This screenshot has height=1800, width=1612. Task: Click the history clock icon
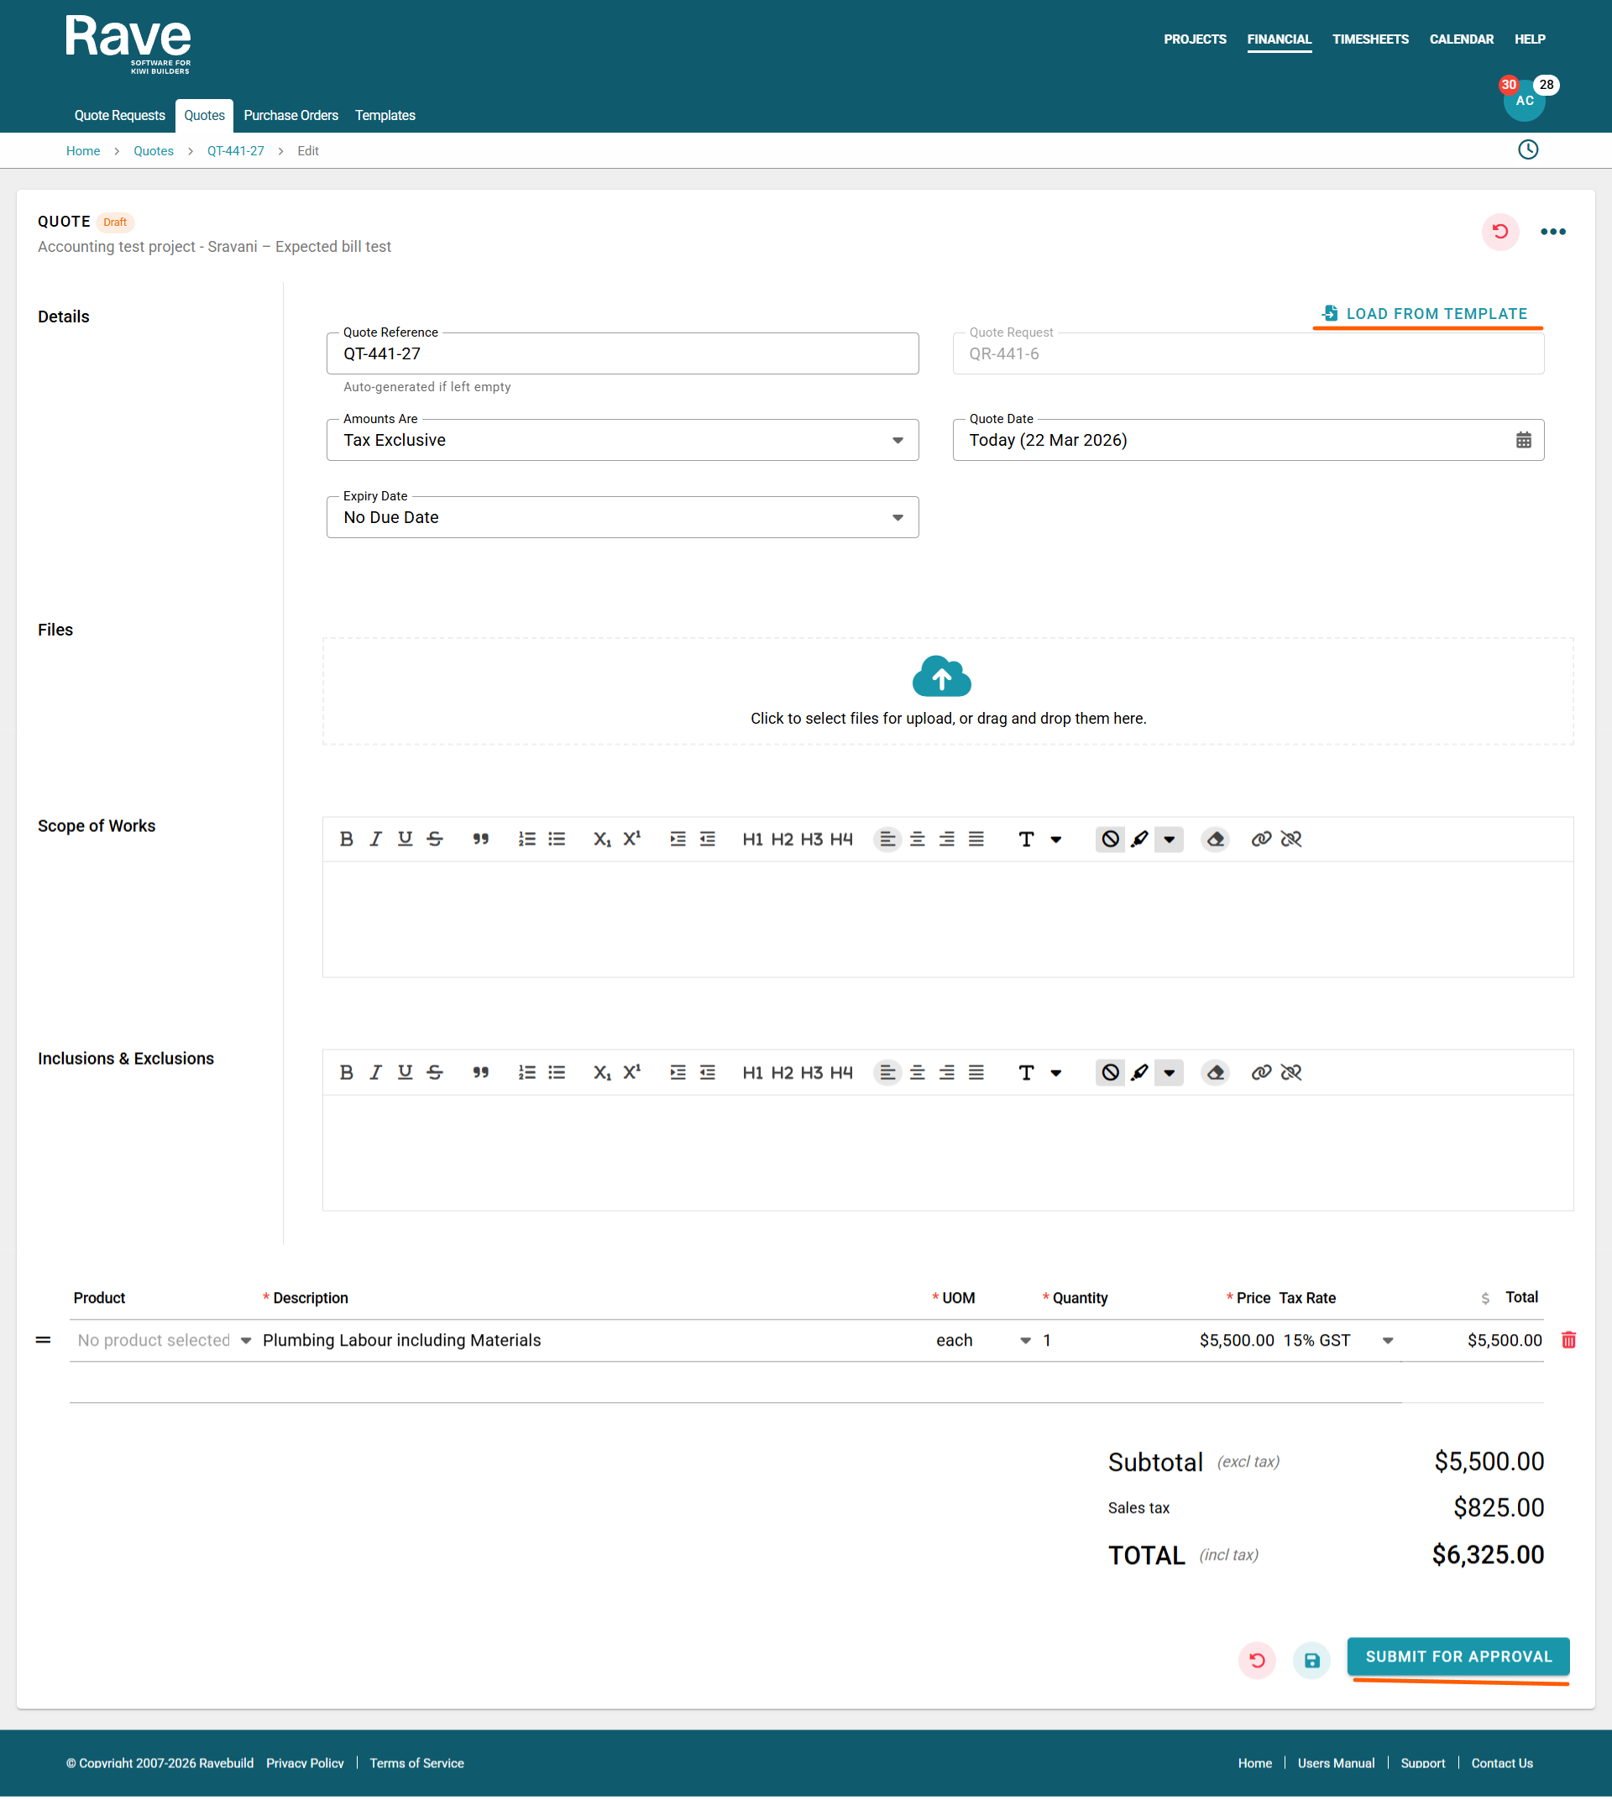point(1528,149)
